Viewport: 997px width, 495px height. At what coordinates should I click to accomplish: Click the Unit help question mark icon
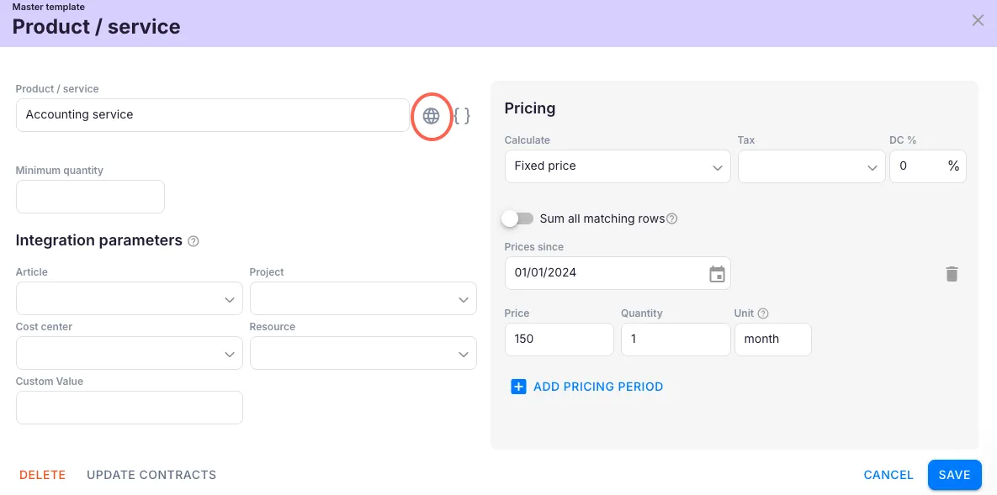pos(763,313)
